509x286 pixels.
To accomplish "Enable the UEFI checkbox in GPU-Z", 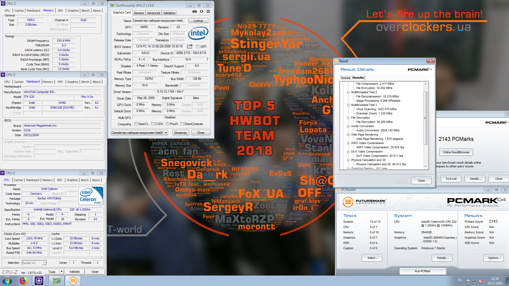I will [198, 47].
